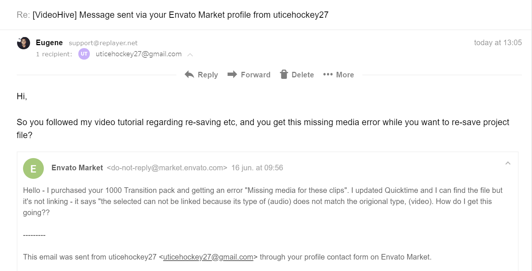This screenshot has width=532, height=271.
Task: Click the Delete trash can icon
Action: click(284, 74)
